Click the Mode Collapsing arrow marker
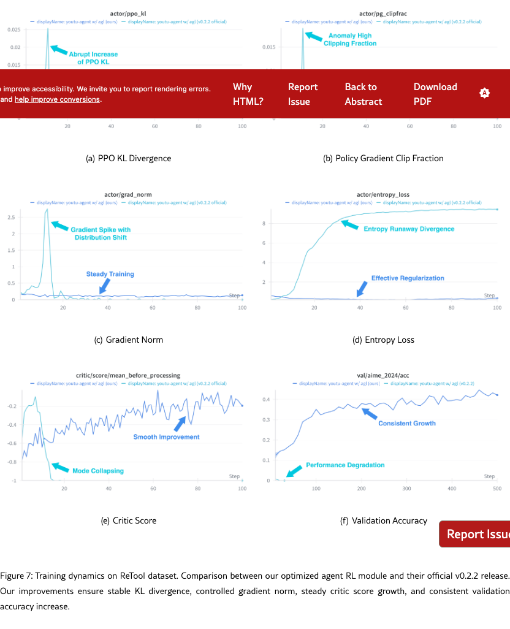 [59, 467]
